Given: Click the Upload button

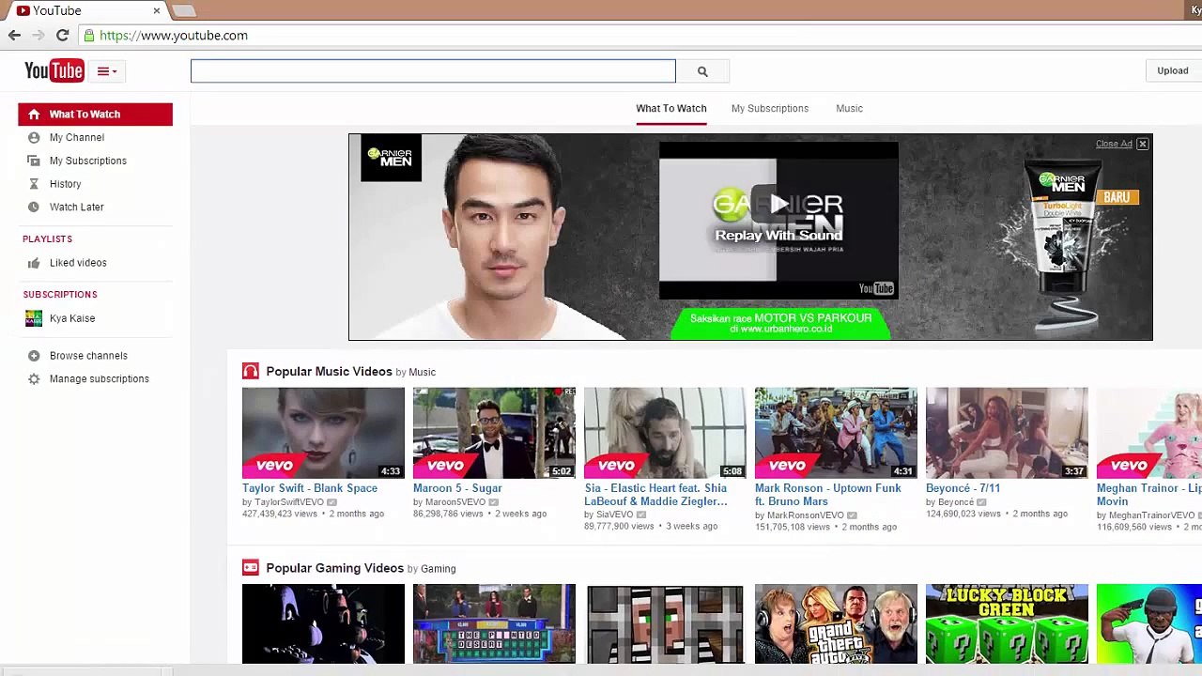Looking at the screenshot, I should coord(1172,71).
